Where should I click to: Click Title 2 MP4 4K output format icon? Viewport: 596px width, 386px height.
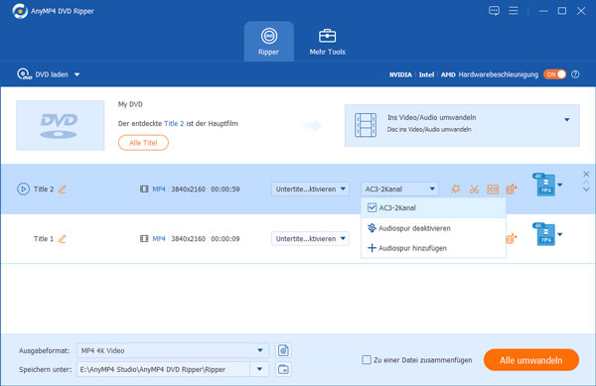point(544,185)
